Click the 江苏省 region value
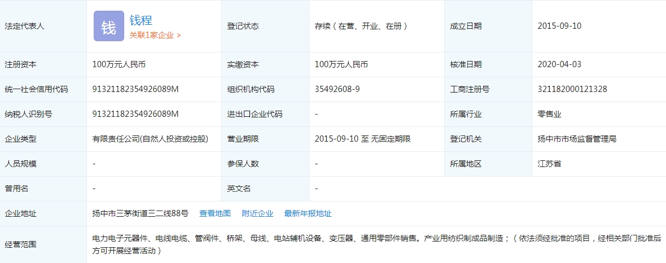666x263 pixels. tap(549, 164)
